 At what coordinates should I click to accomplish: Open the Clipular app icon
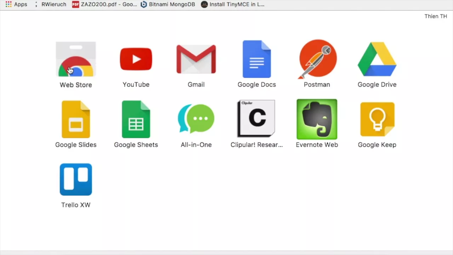[257, 119]
